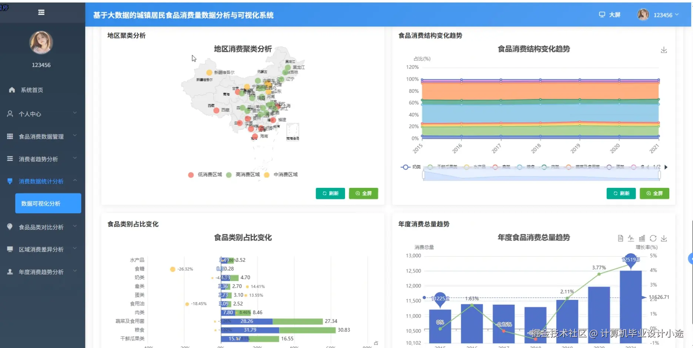Switch annual consumption chart to bar chart
693x348 pixels.
click(642, 238)
